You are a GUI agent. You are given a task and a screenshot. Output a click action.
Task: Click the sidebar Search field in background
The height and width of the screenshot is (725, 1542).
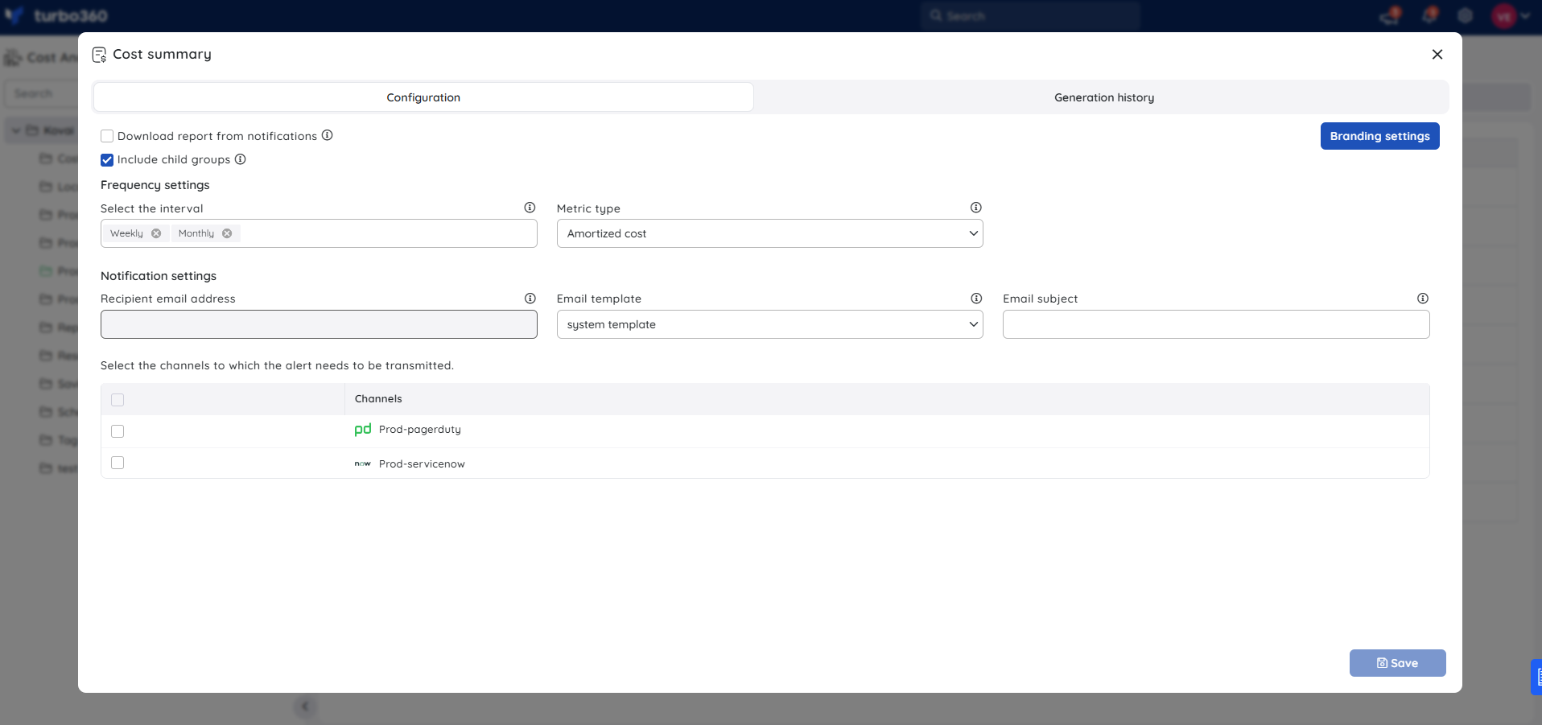(x=40, y=93)
